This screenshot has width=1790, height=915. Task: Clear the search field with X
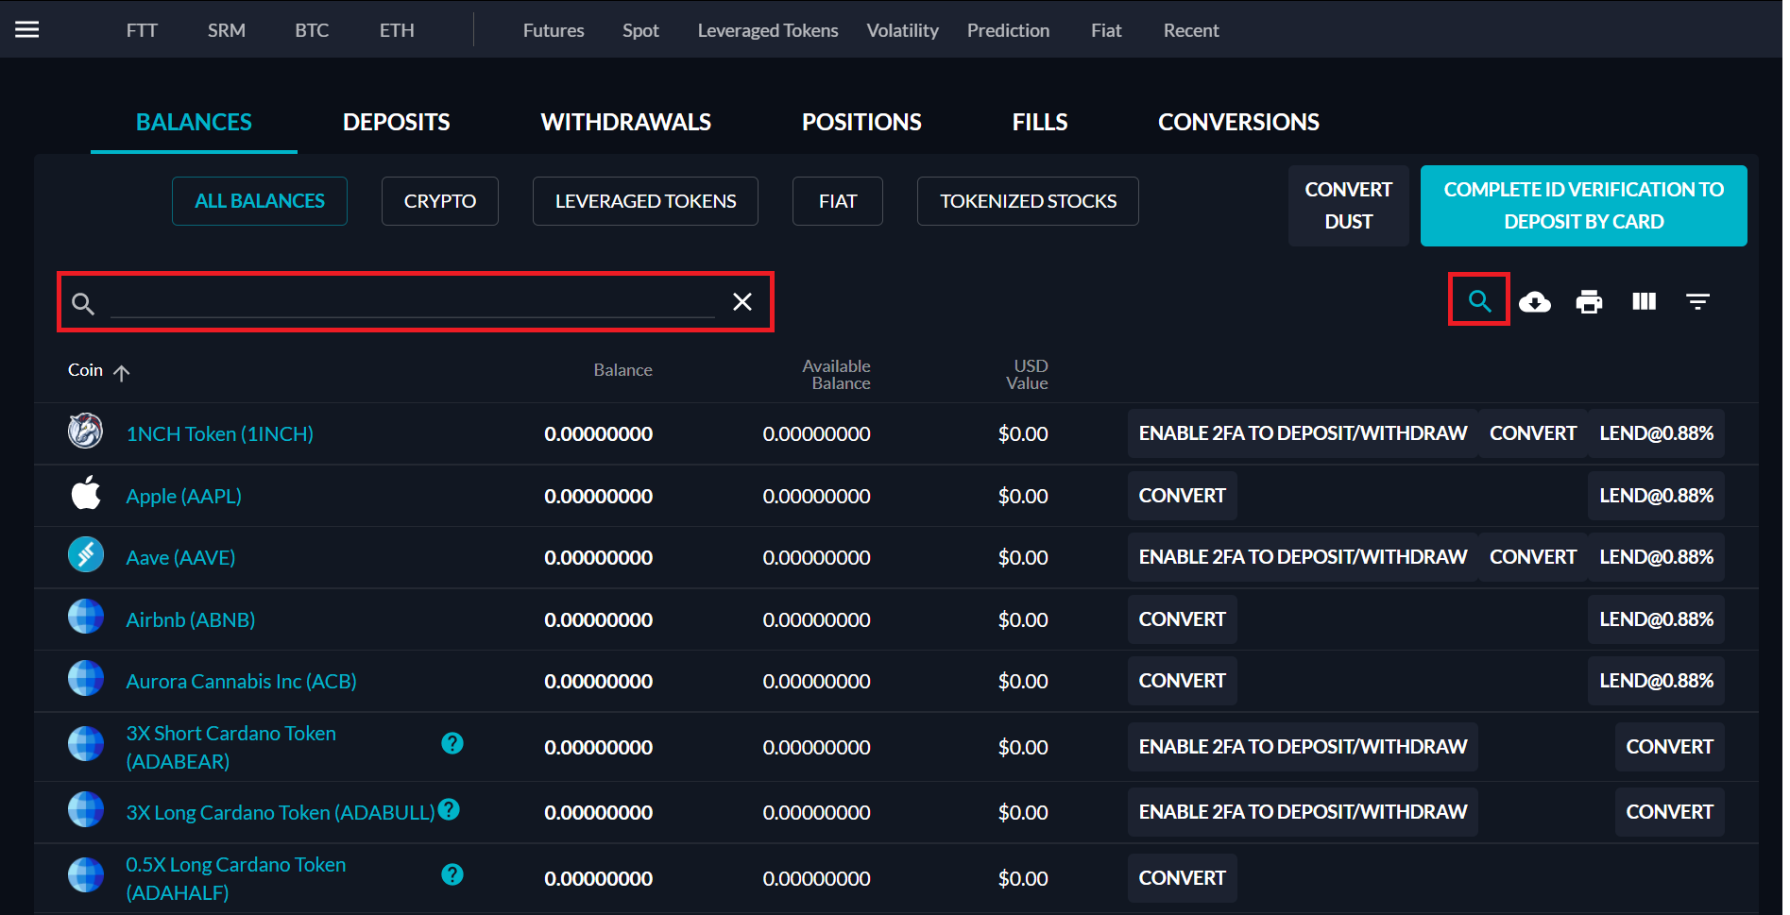742,302
